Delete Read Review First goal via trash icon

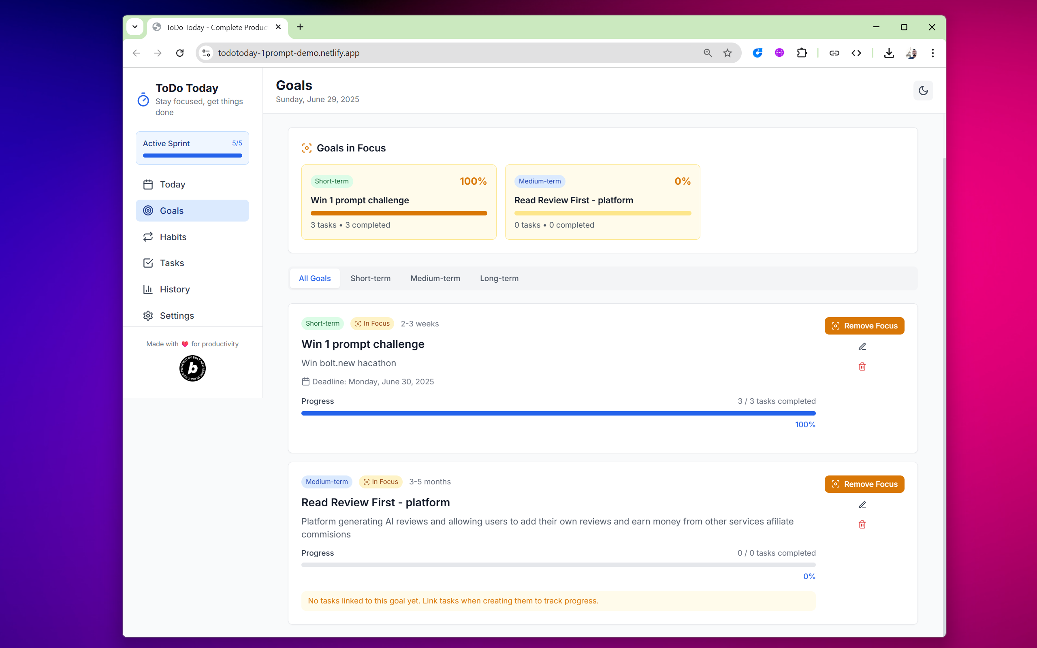(x=862, y=524)
